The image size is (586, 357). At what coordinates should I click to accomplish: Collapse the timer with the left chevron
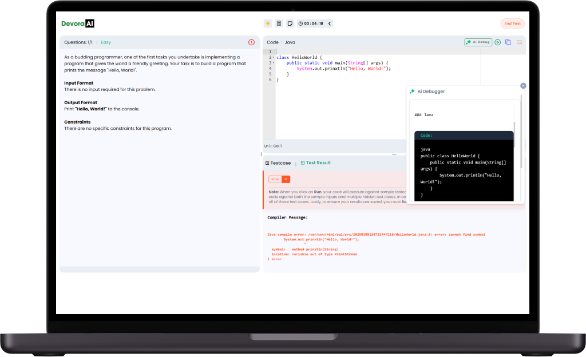pos(330,23)
